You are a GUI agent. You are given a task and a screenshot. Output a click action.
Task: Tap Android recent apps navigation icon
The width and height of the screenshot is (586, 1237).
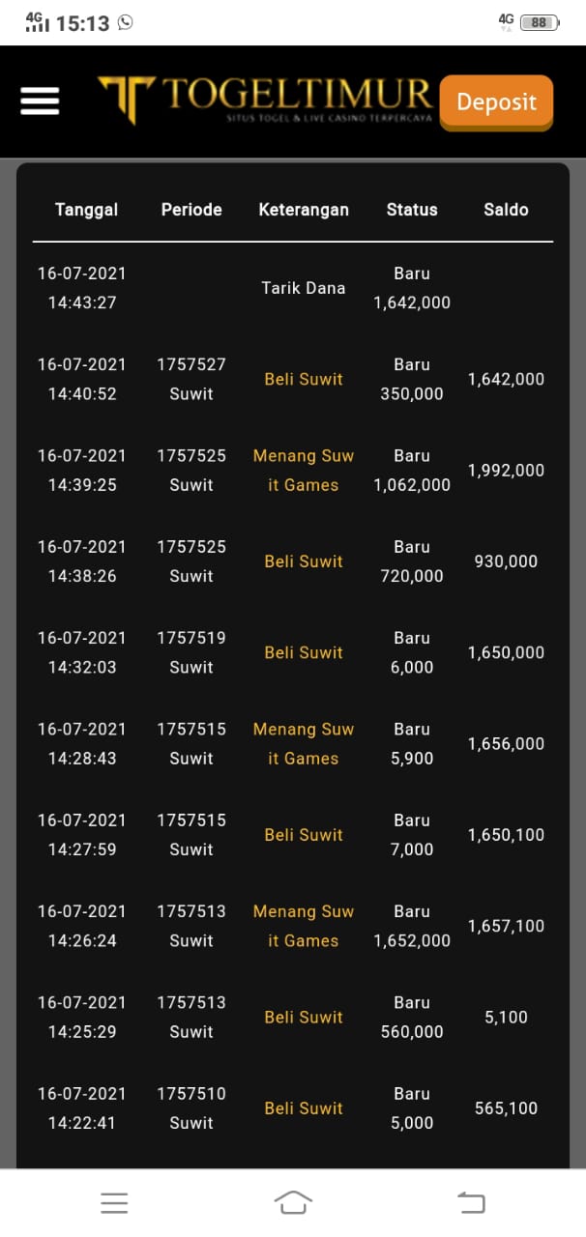[x=114, y=1202]
